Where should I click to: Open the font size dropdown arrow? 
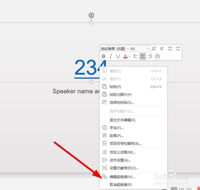[x=148, y=49]
